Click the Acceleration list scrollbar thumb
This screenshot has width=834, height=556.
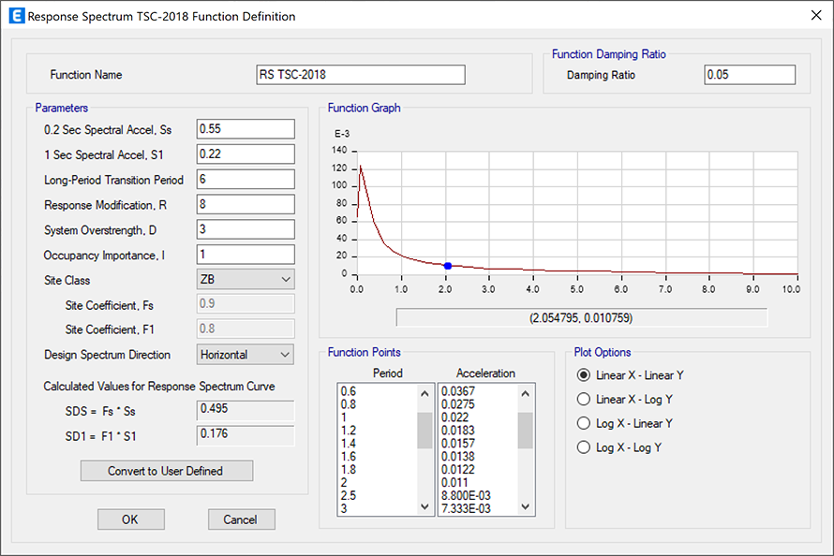coord(526,431)
